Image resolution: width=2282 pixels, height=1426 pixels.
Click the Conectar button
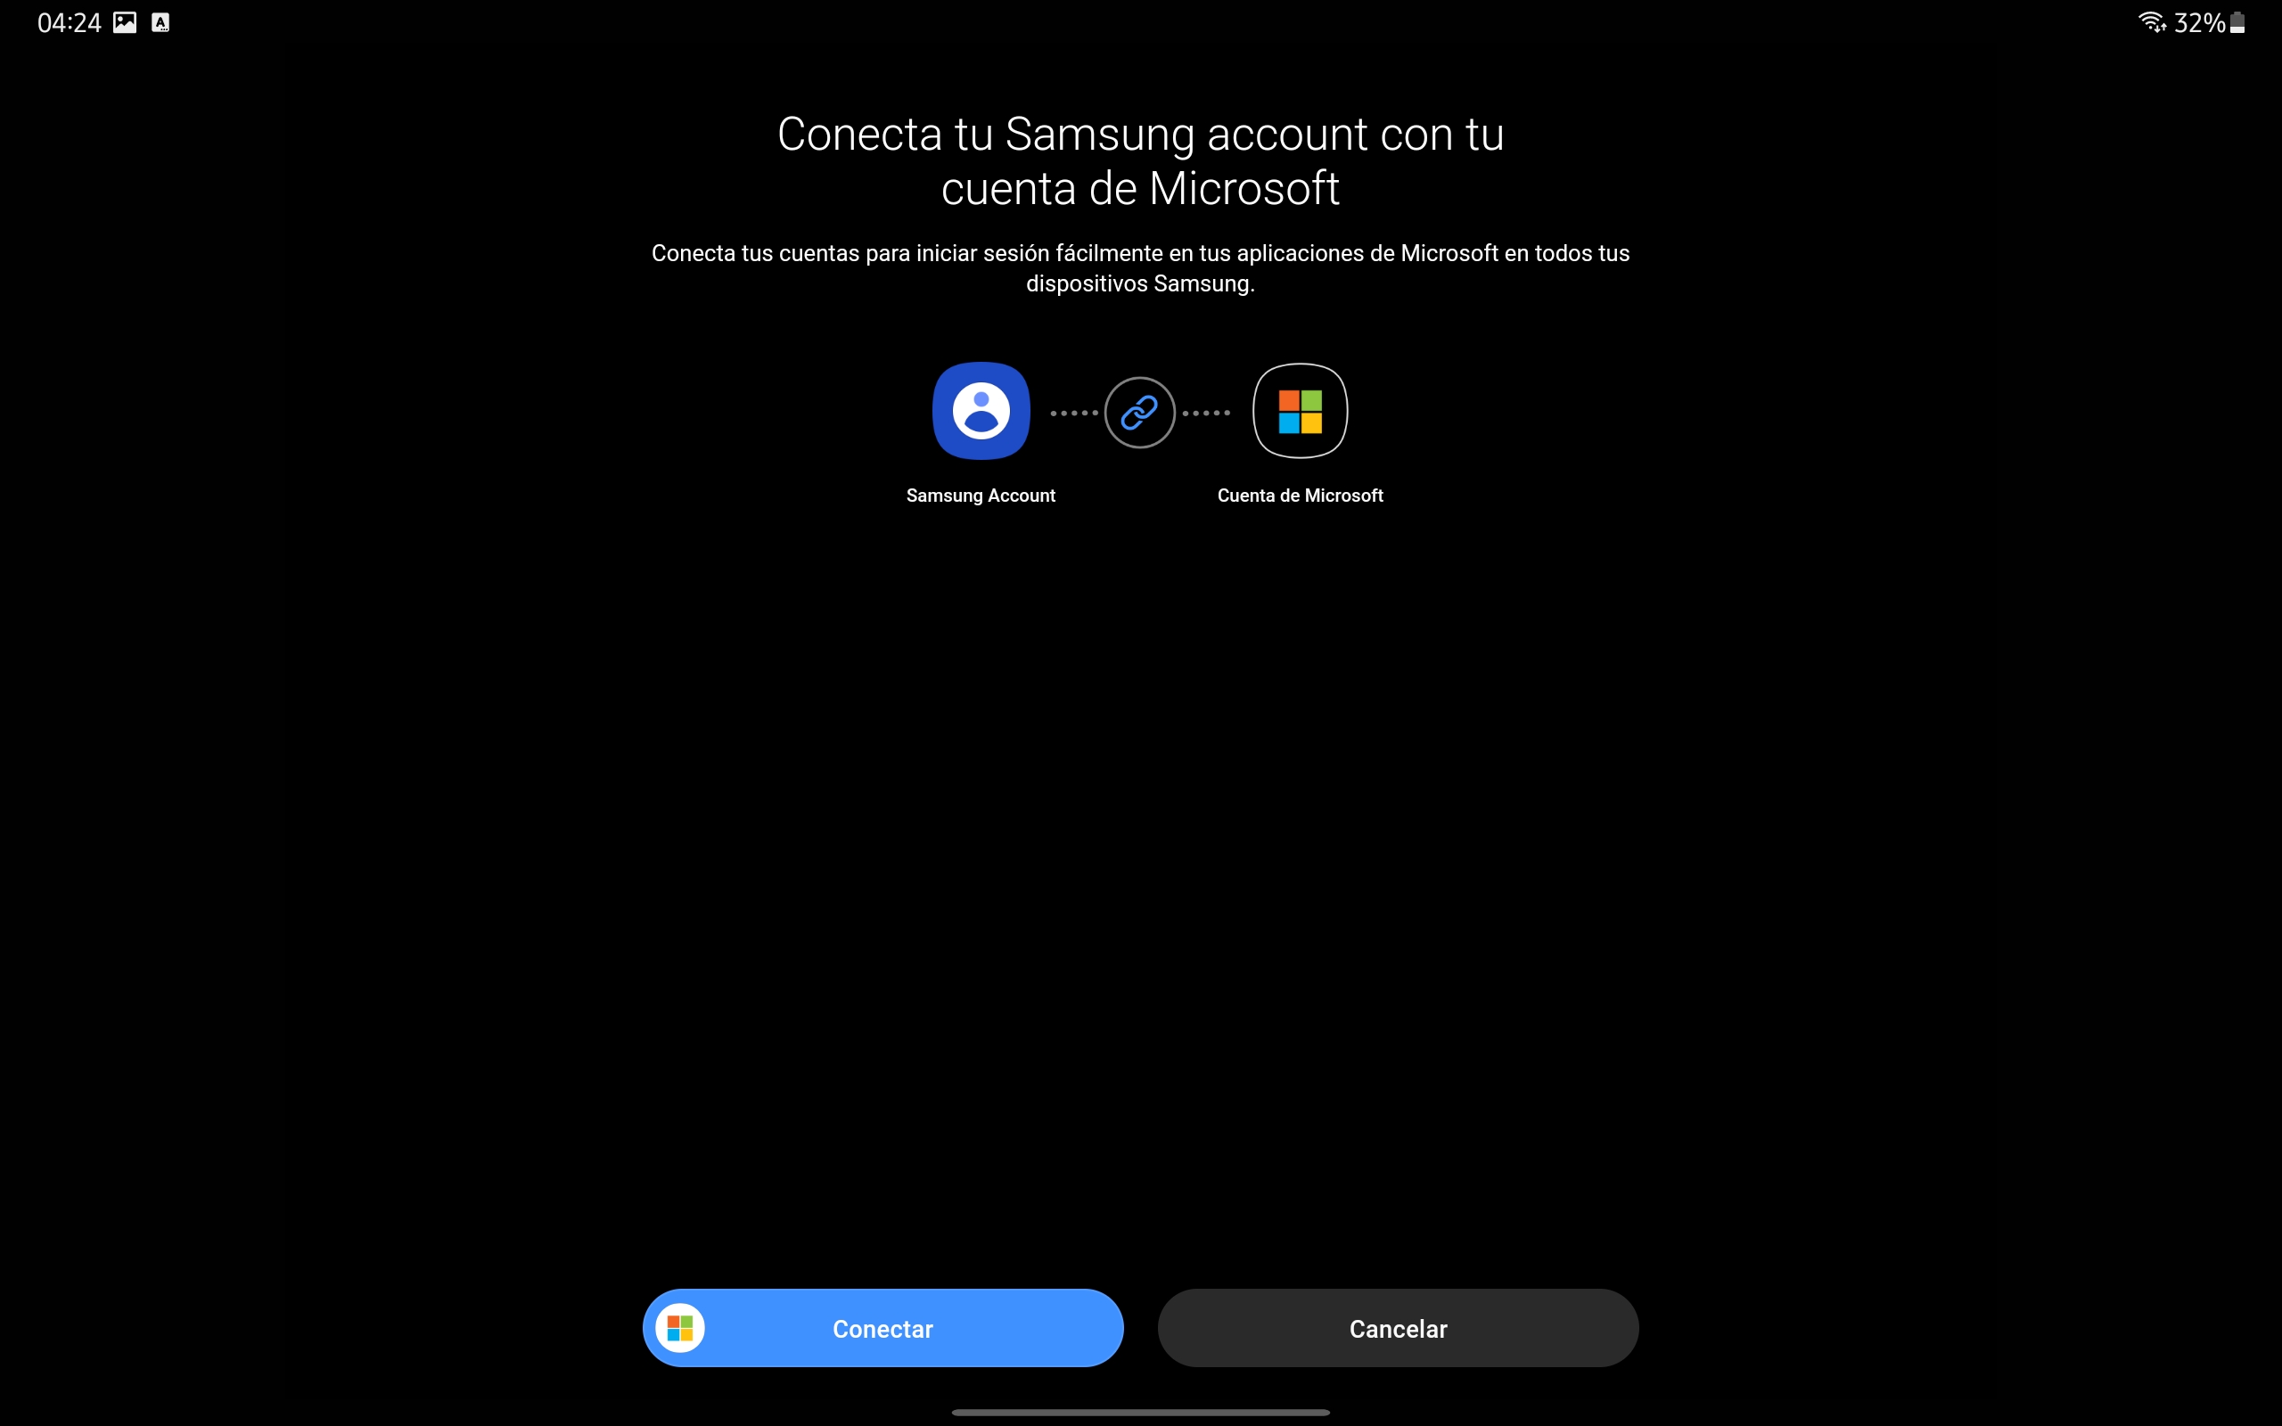(882, 1328)
